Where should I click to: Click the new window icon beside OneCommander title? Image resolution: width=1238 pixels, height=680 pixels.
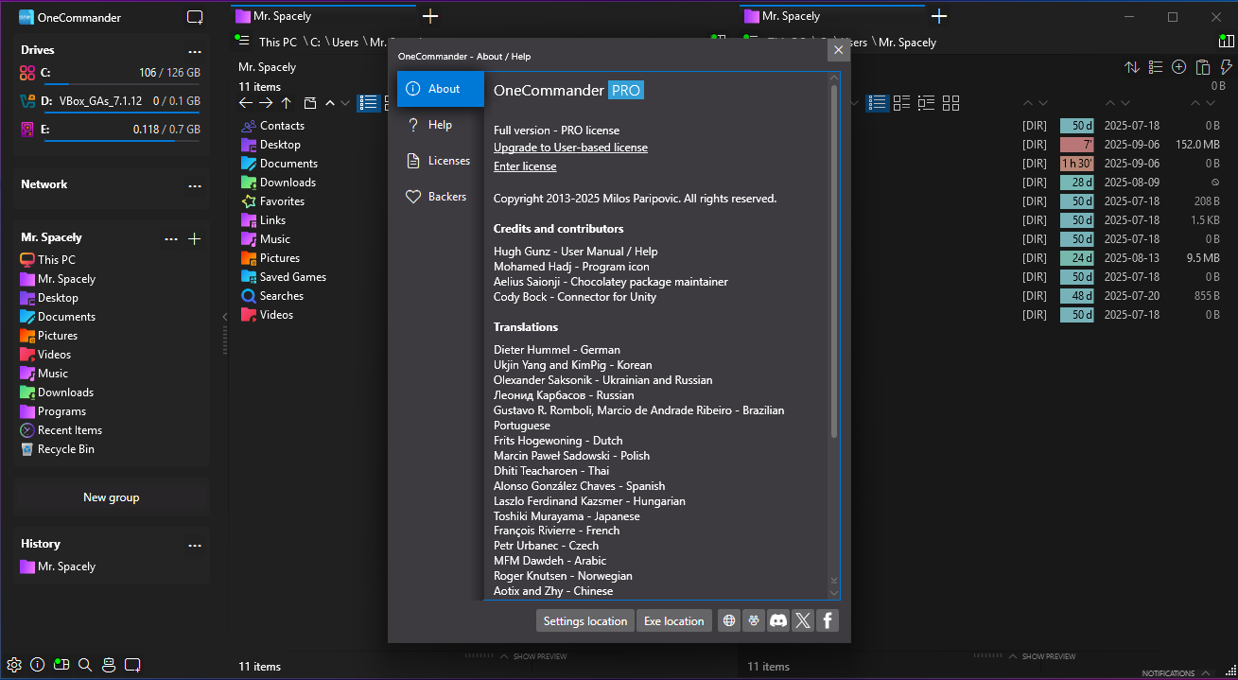tap(195, 17)
